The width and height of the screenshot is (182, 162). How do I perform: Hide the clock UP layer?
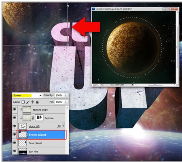[x=15, y=126]
